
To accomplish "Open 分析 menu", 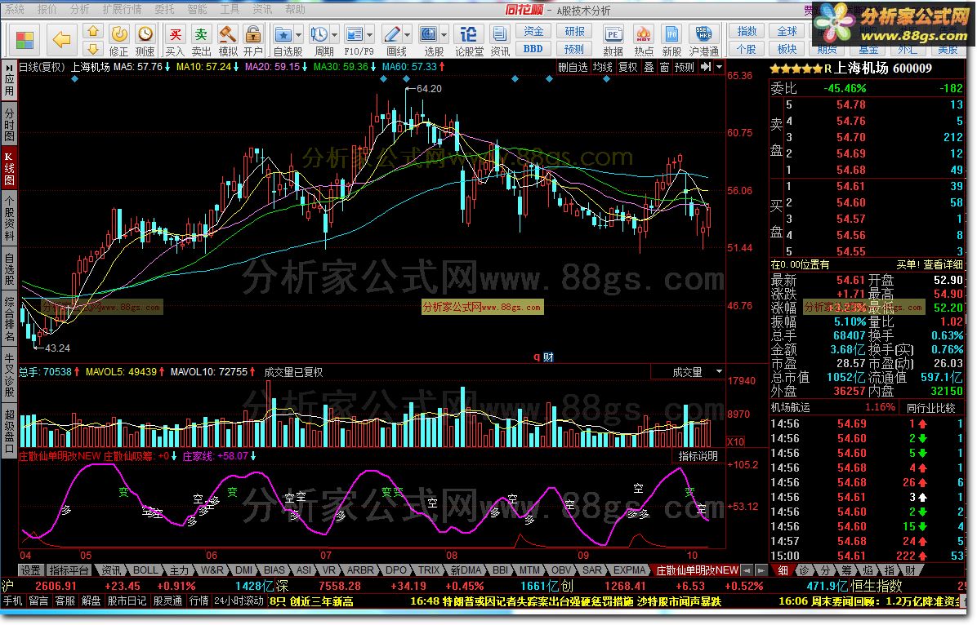I will (x=80, y=9).
